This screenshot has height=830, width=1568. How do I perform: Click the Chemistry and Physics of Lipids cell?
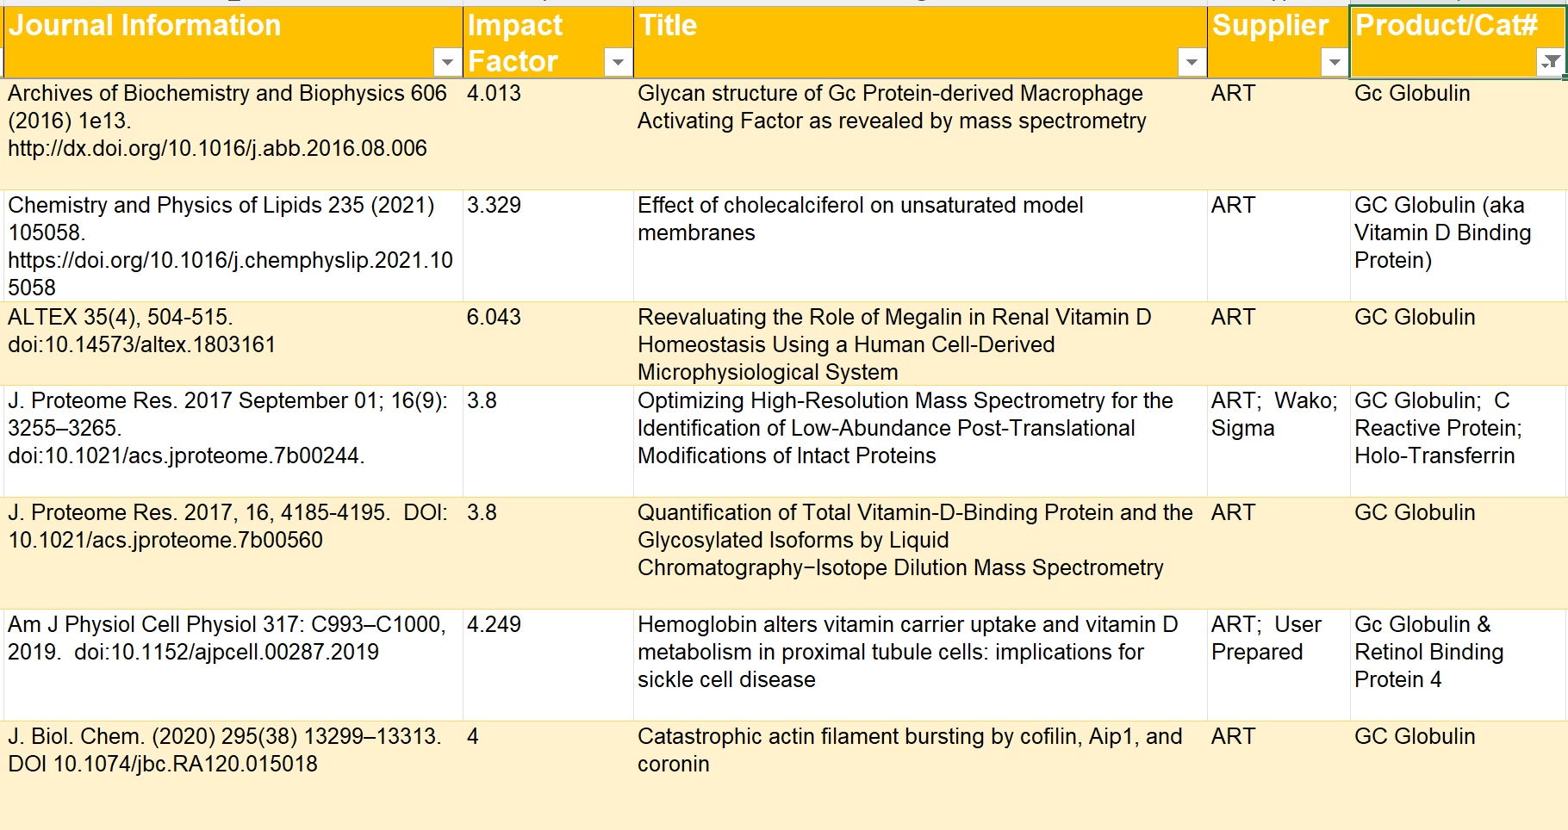tap(230, 245)
